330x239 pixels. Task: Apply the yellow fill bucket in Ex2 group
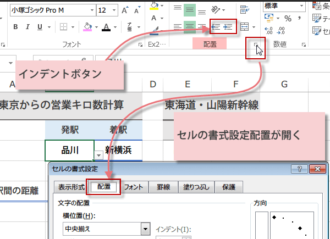pyautogui.click(x=154, y=6)
